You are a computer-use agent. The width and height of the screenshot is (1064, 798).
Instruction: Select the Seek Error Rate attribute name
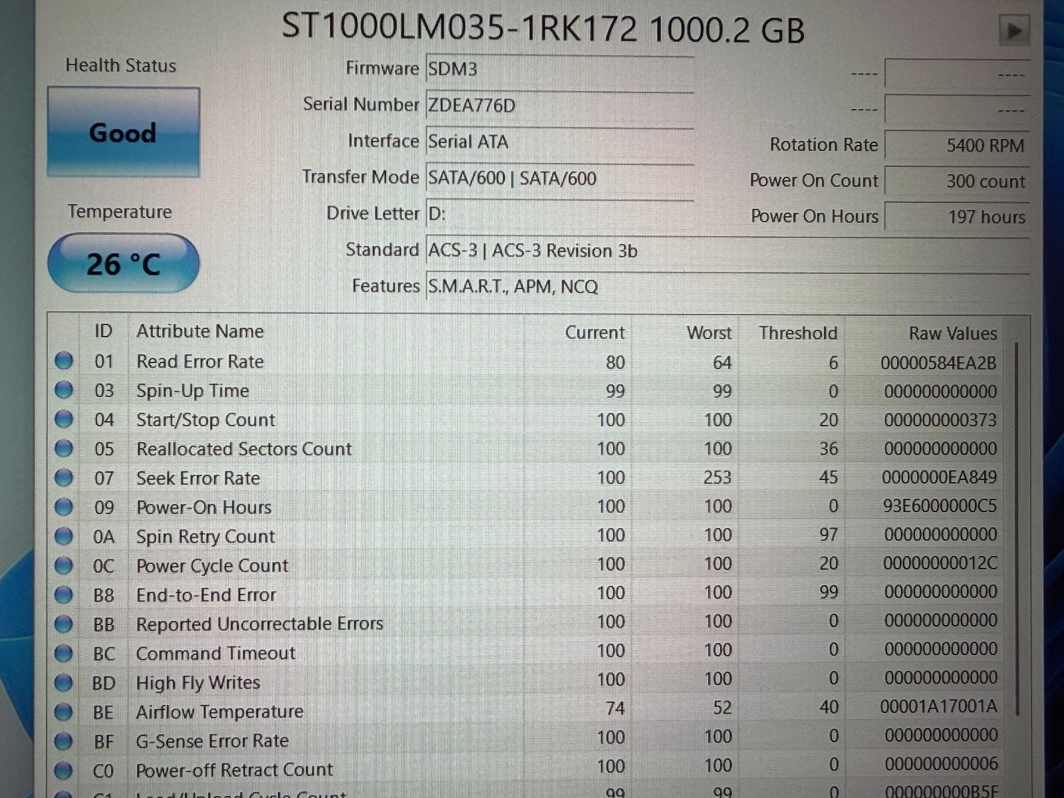click(x=198, y=478)
